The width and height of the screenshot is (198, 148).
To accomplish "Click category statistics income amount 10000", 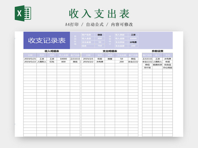I will point(133,38).
